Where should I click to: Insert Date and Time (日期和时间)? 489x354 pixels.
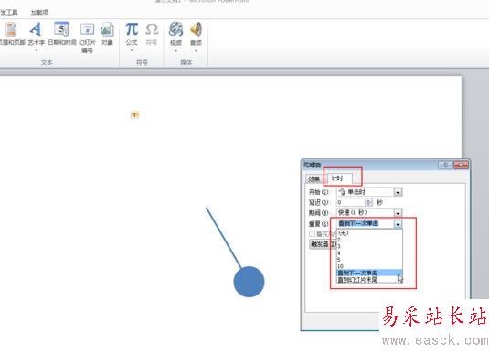point(62,34)
